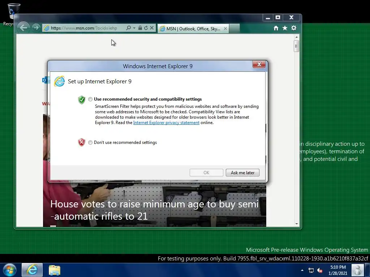Click the Outlook icon on MSN page
Screen dimensions: 370x277
pos(44,80)
